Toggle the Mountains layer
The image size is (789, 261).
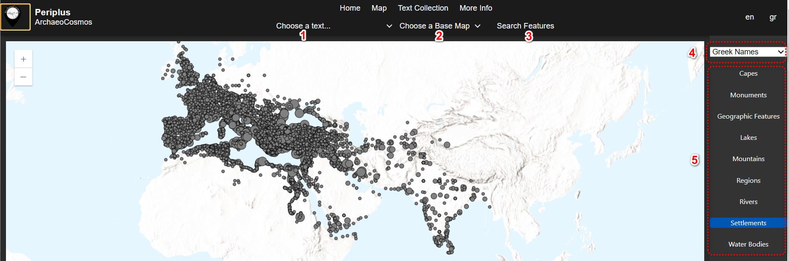pyautogui.click(x=748, y=159)
